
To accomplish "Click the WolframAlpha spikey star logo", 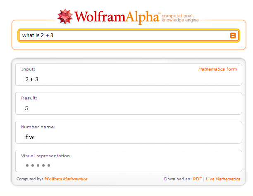I will [65, 17].
